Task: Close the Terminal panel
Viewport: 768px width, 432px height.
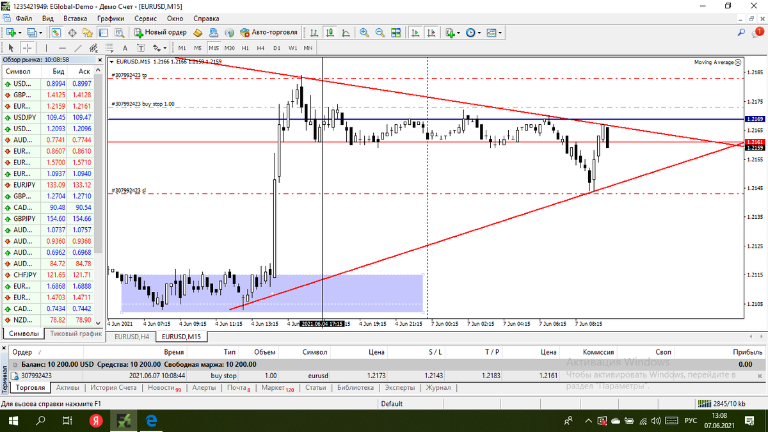Action: [4, 347]
